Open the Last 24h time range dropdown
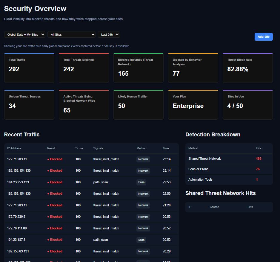 pos(109,34)
